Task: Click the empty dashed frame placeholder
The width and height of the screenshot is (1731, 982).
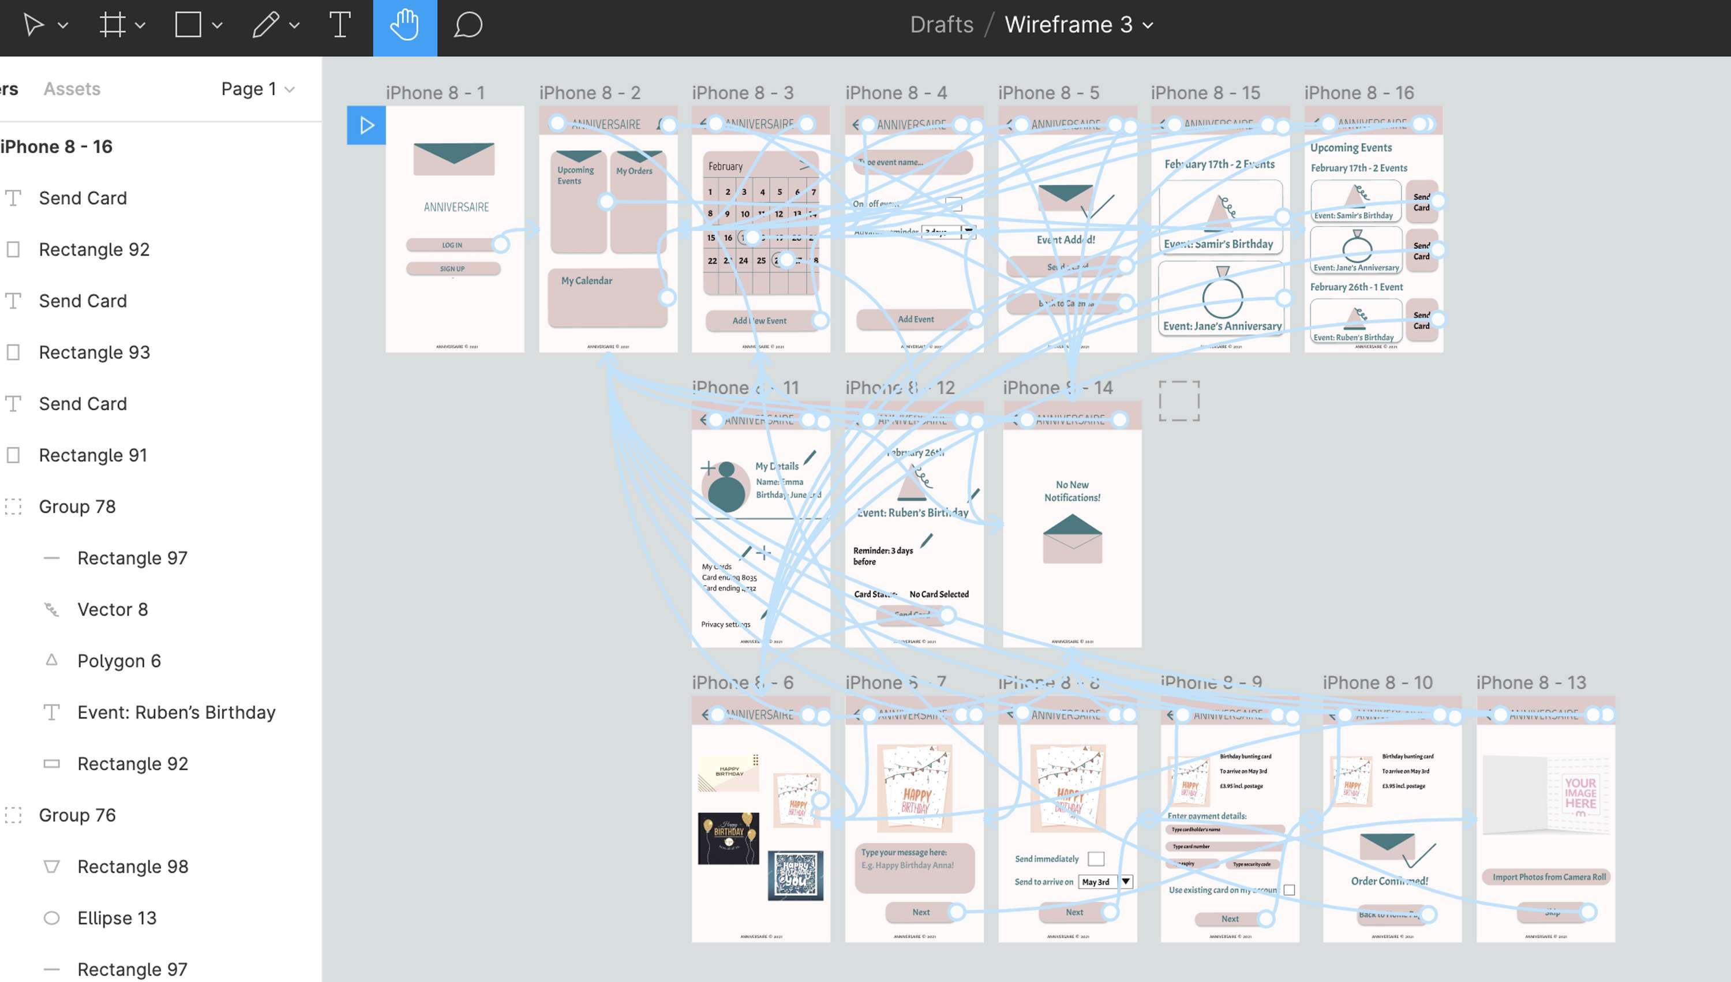Action: [1179, 400]
